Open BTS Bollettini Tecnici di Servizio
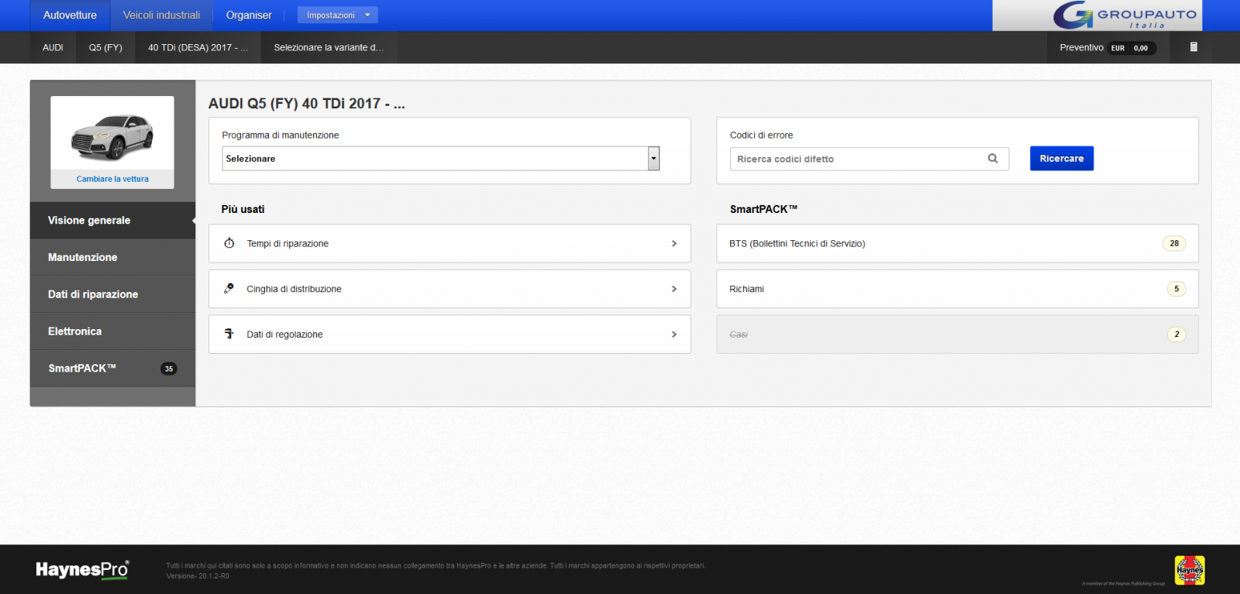The image size is (1240, 594). tap(957, 243)
